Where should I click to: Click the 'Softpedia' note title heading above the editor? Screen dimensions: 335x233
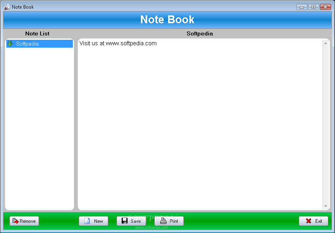200,33
